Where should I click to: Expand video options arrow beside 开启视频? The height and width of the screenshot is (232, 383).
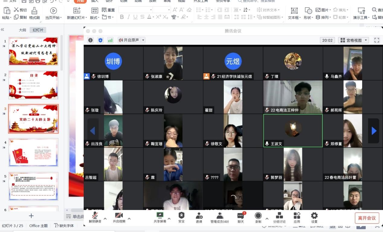click(129, 219)
